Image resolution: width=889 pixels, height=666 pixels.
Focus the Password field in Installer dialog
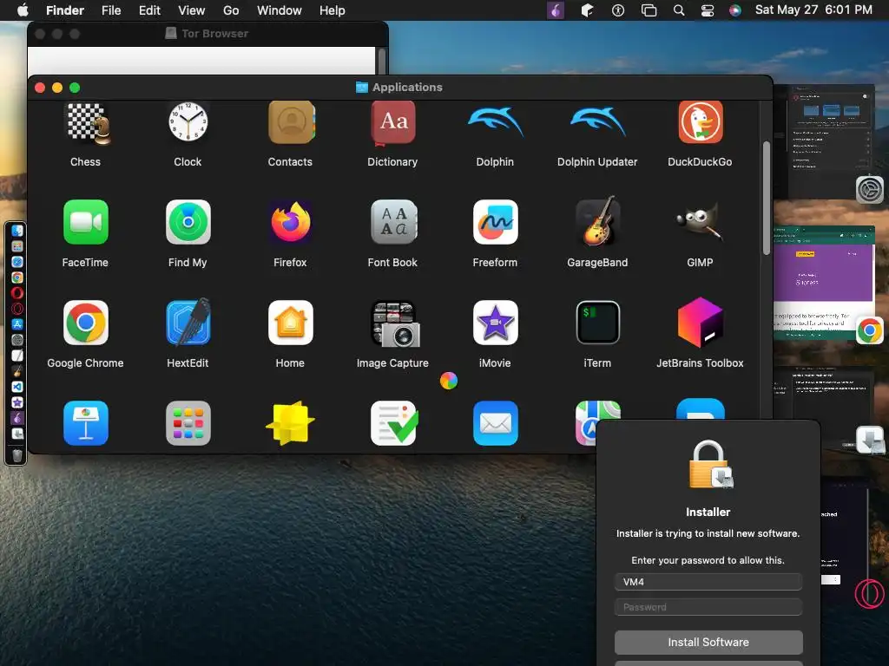[x=708, y=607]
